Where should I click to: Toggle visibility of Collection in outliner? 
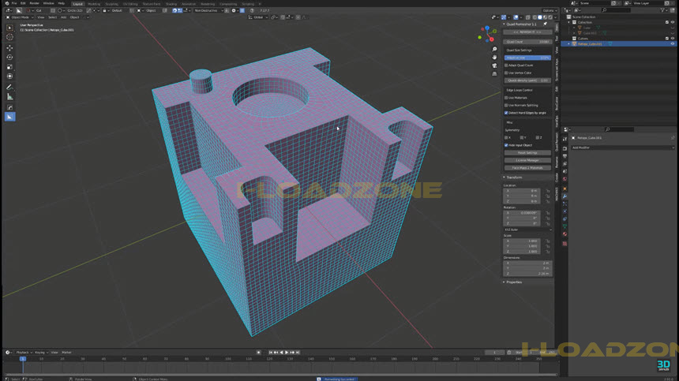[x=673, y=22]
